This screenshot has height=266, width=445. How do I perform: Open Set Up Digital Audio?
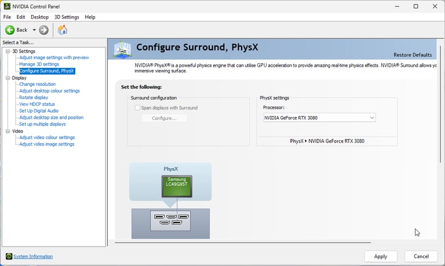39,111
